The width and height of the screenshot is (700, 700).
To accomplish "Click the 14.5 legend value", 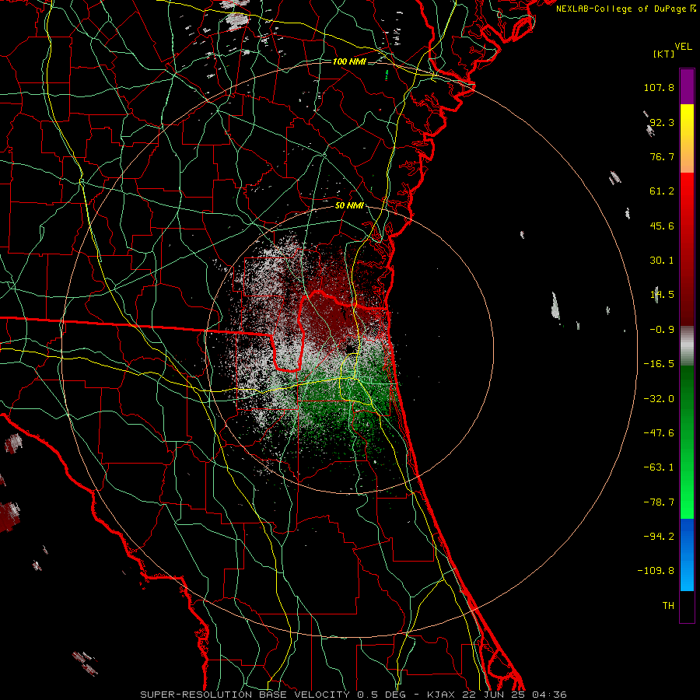I will click(x=662, y=295).
